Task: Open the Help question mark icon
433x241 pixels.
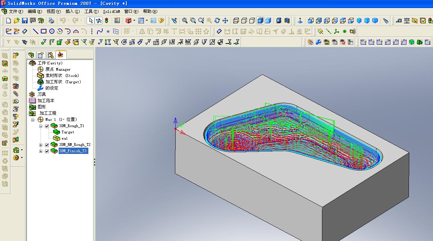Action: 161,21
